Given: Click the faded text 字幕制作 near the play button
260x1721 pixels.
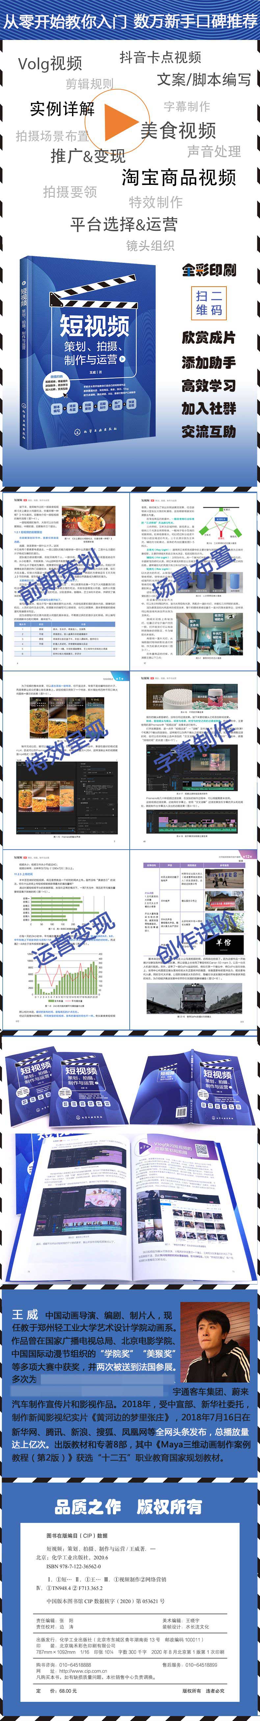Looking at the screenshot, I should pos(187,106).
